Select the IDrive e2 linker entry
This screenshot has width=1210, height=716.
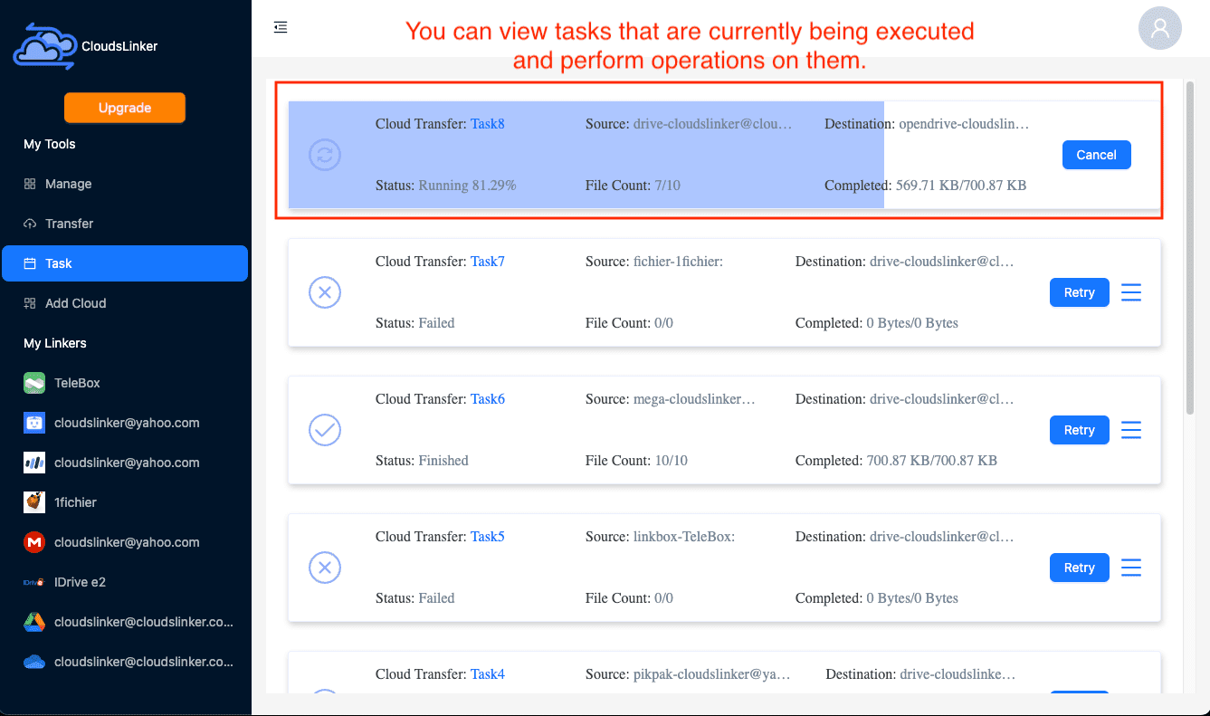(125, 582)
